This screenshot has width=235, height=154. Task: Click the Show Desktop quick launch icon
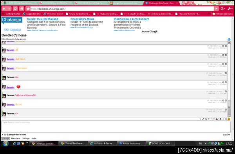pos(18,143)
